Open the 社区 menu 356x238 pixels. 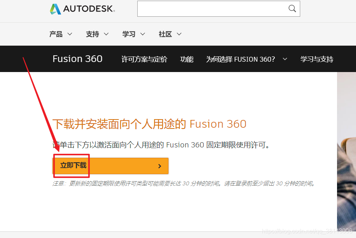tap(165, 34)
